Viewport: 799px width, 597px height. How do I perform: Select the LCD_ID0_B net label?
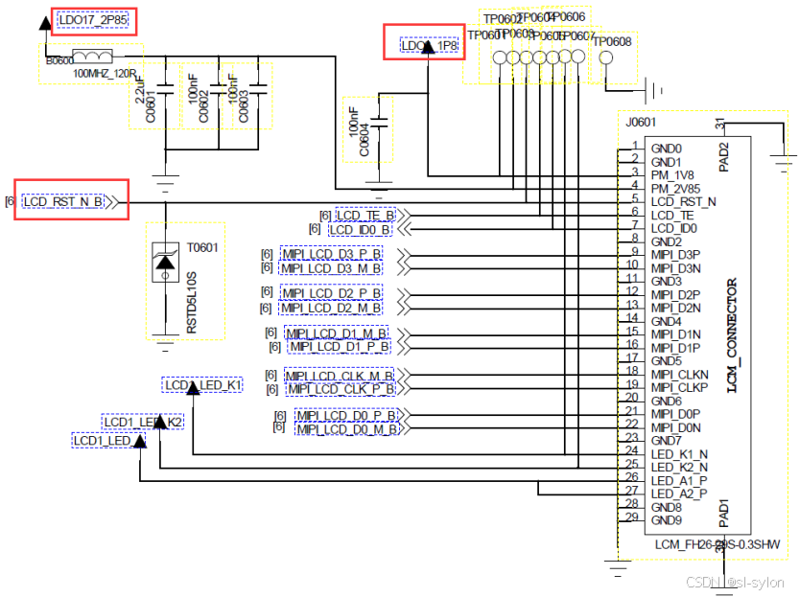click(x=360, y=230)
